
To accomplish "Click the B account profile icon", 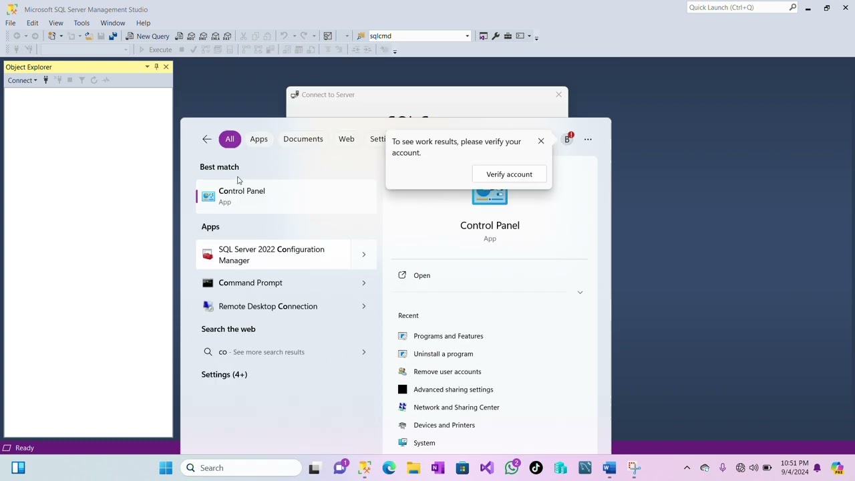I will coord(567,139).
